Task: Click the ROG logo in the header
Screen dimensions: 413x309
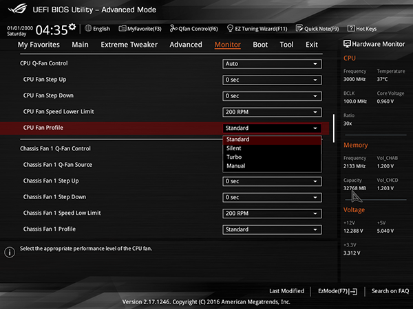Action: 17,8
